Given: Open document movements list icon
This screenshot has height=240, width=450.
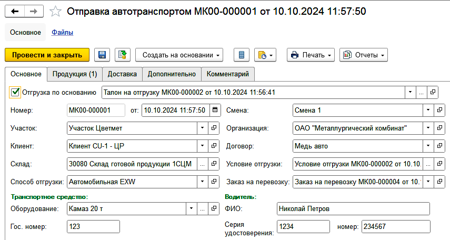Looking at the screenshot, I should 242,55.
